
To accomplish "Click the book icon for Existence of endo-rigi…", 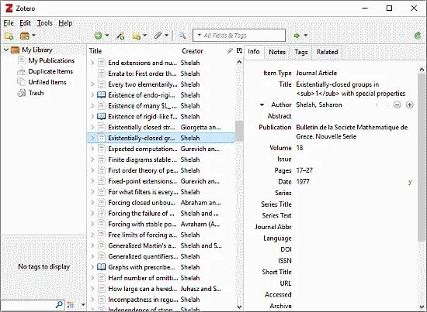I will (x=101, y=95).
